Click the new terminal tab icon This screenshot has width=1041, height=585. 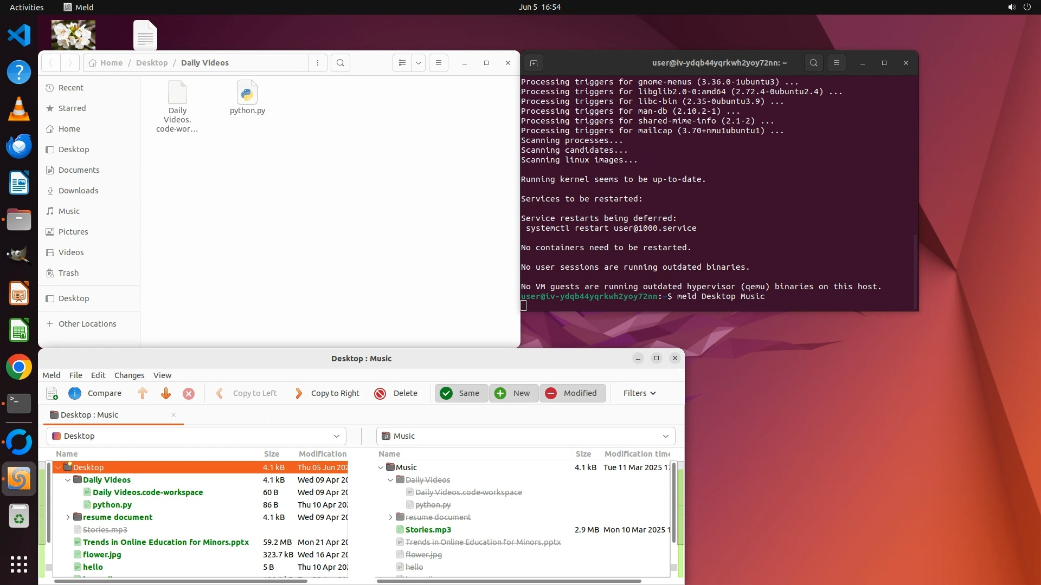pos(534,63)
